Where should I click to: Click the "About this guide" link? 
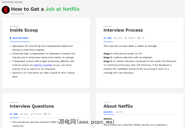point(17,13)
